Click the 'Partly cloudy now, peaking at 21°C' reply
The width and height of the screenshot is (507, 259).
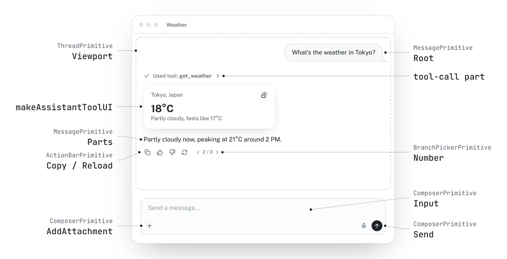click(x=213, y=139)
